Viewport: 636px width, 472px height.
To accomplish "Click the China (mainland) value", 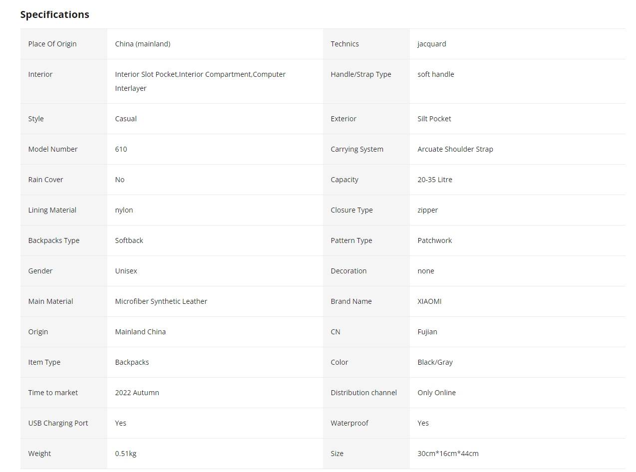I will pos(143,44).
